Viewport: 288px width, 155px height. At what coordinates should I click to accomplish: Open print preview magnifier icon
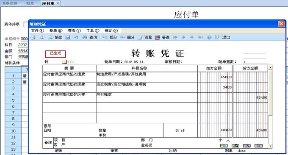pos(42,37)
